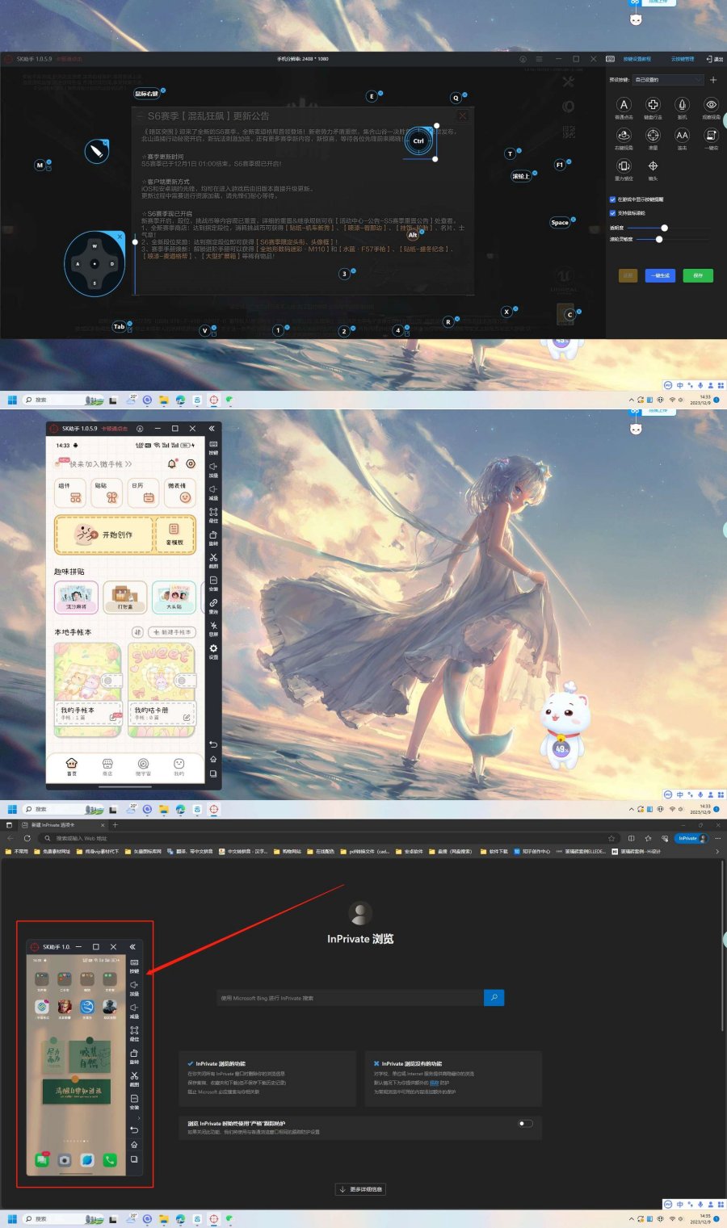
Task: Uncheck the 在游戏中显示按键提醒 checkbox
Action: pos(612,199)
